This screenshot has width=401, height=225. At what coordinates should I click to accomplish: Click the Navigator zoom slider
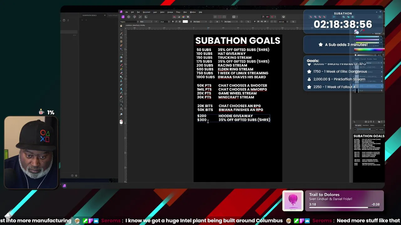(367, 129)
